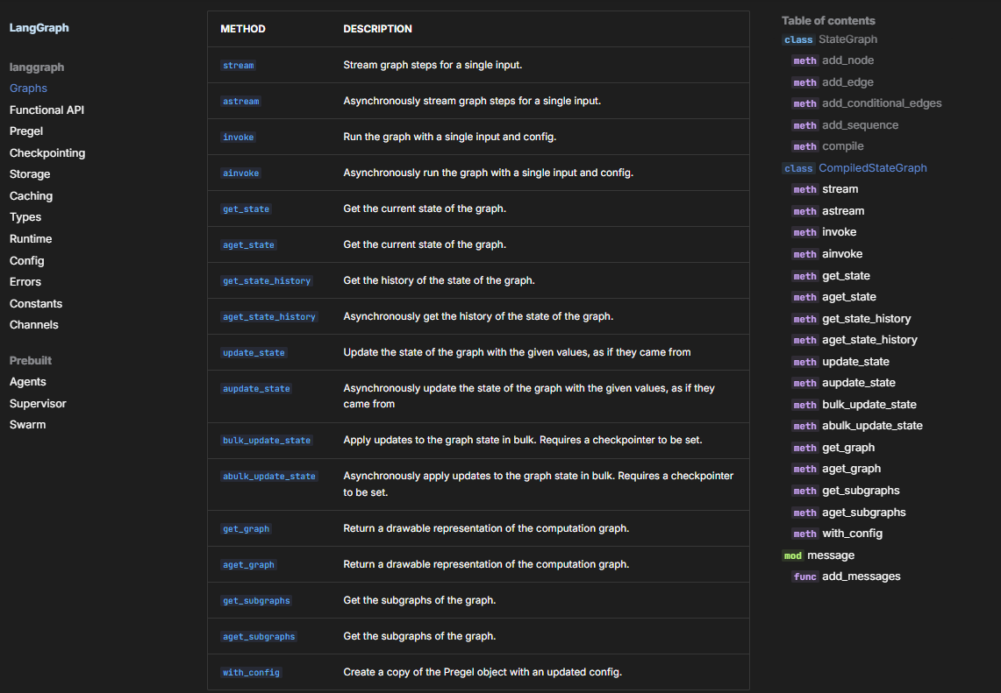Viewport: 1001px width, 693px height.
Task: Jump to message module in contents
Action: pos(831,555)
